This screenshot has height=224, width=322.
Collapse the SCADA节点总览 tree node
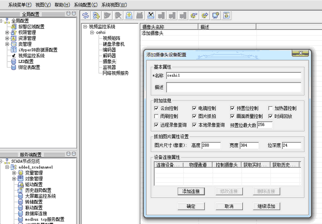pos(1,161)
